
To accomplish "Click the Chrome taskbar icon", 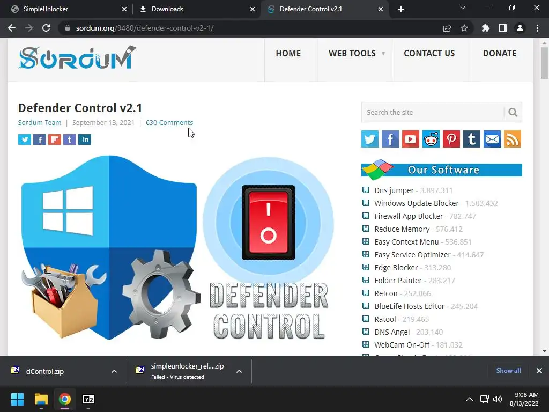I will pyautogui.click(x=64, y=399).
